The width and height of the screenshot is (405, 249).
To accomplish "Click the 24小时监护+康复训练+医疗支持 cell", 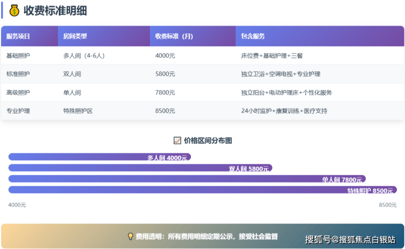I will point(284,111).
